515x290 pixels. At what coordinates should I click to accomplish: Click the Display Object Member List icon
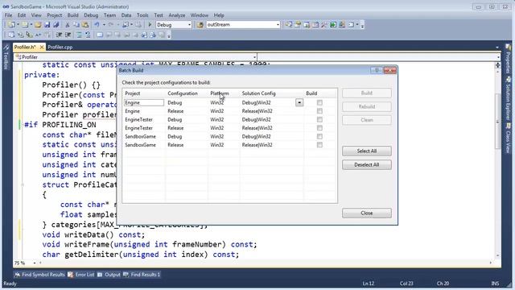pos(11,35)
